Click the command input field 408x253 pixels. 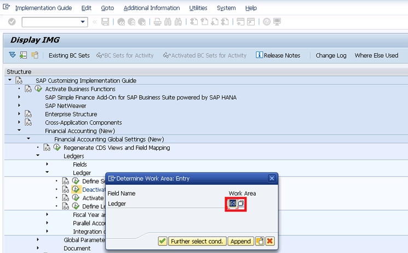(51, 22)
